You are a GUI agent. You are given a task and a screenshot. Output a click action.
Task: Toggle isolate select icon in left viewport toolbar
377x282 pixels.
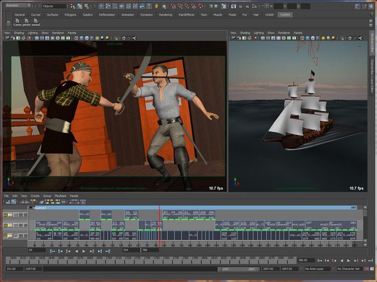tap(117, 38)
